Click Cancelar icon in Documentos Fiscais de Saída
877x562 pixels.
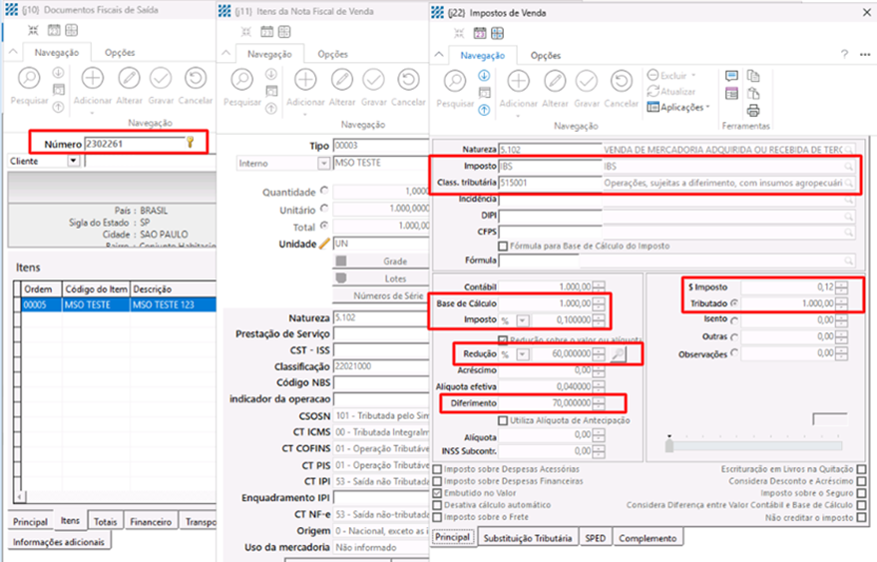pos(196,79)
